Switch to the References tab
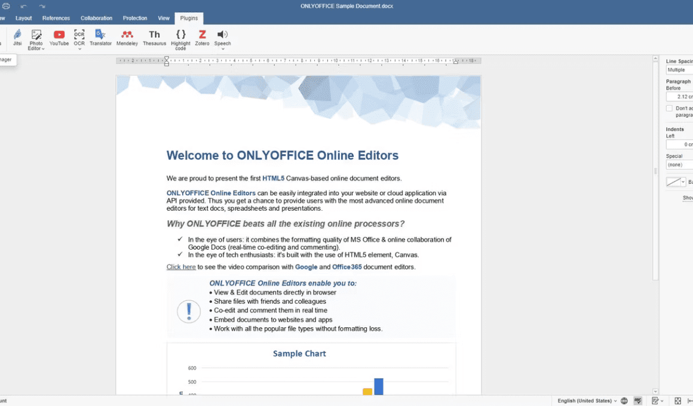The width and height of the screenshot is (693, 406). point(56,18)
